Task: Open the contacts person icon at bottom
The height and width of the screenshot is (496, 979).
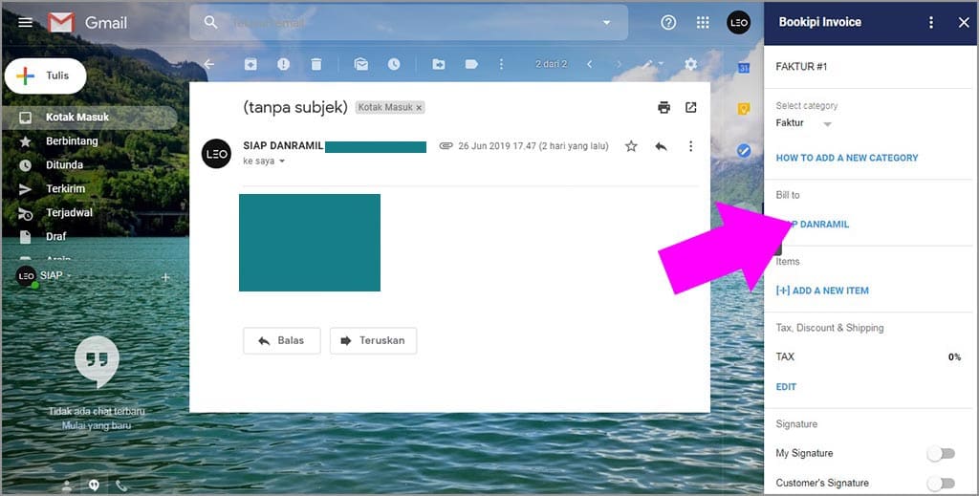Action: (66, 485)
